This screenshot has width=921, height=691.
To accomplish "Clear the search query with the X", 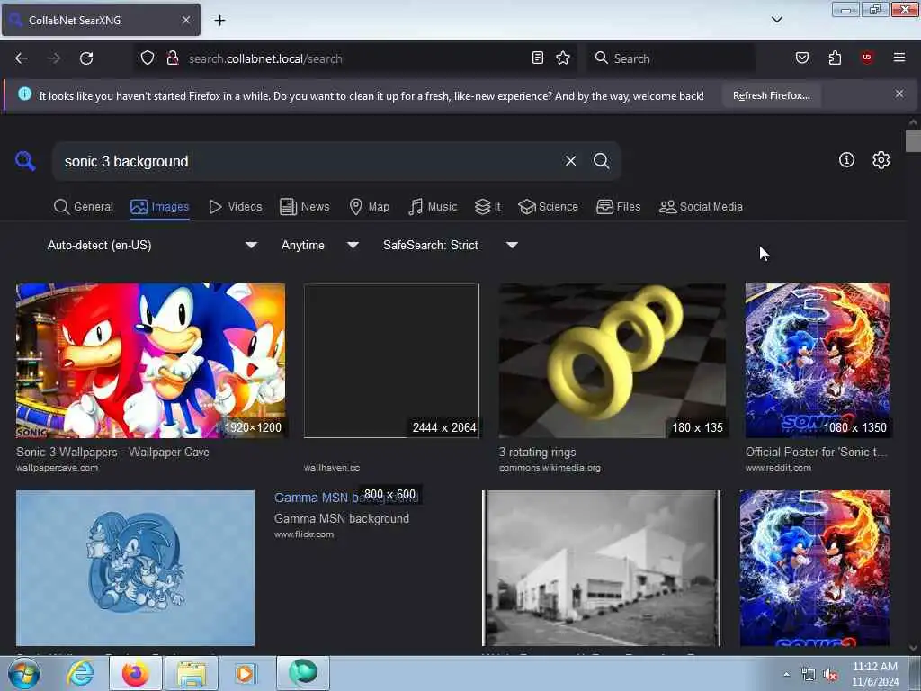I will tap(570, 161).
